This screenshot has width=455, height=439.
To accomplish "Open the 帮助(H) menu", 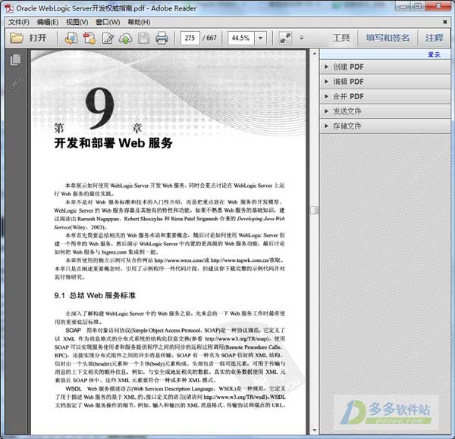I will [x=139, y=22].
